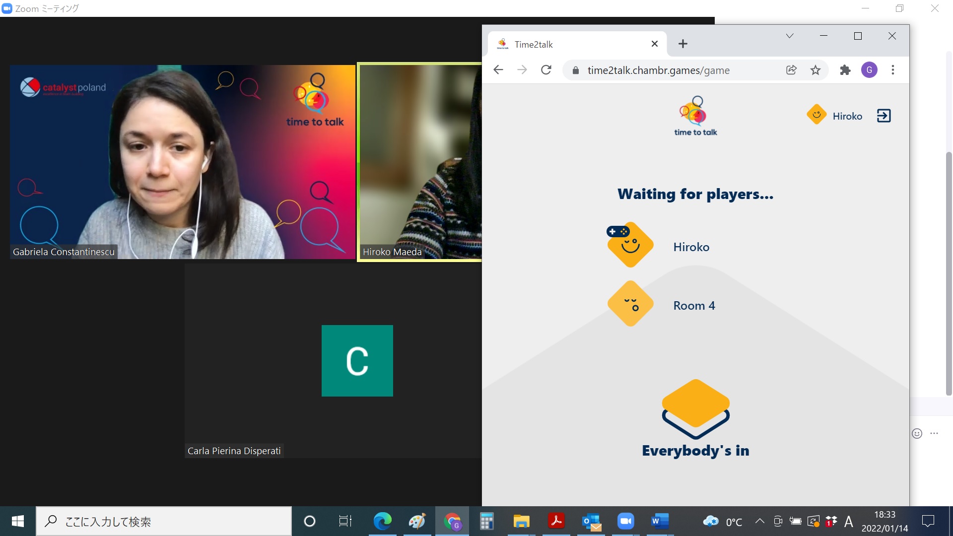Close the Time2talk tab
This screenshot has height=536, width=953.
(x=655, y=44)
